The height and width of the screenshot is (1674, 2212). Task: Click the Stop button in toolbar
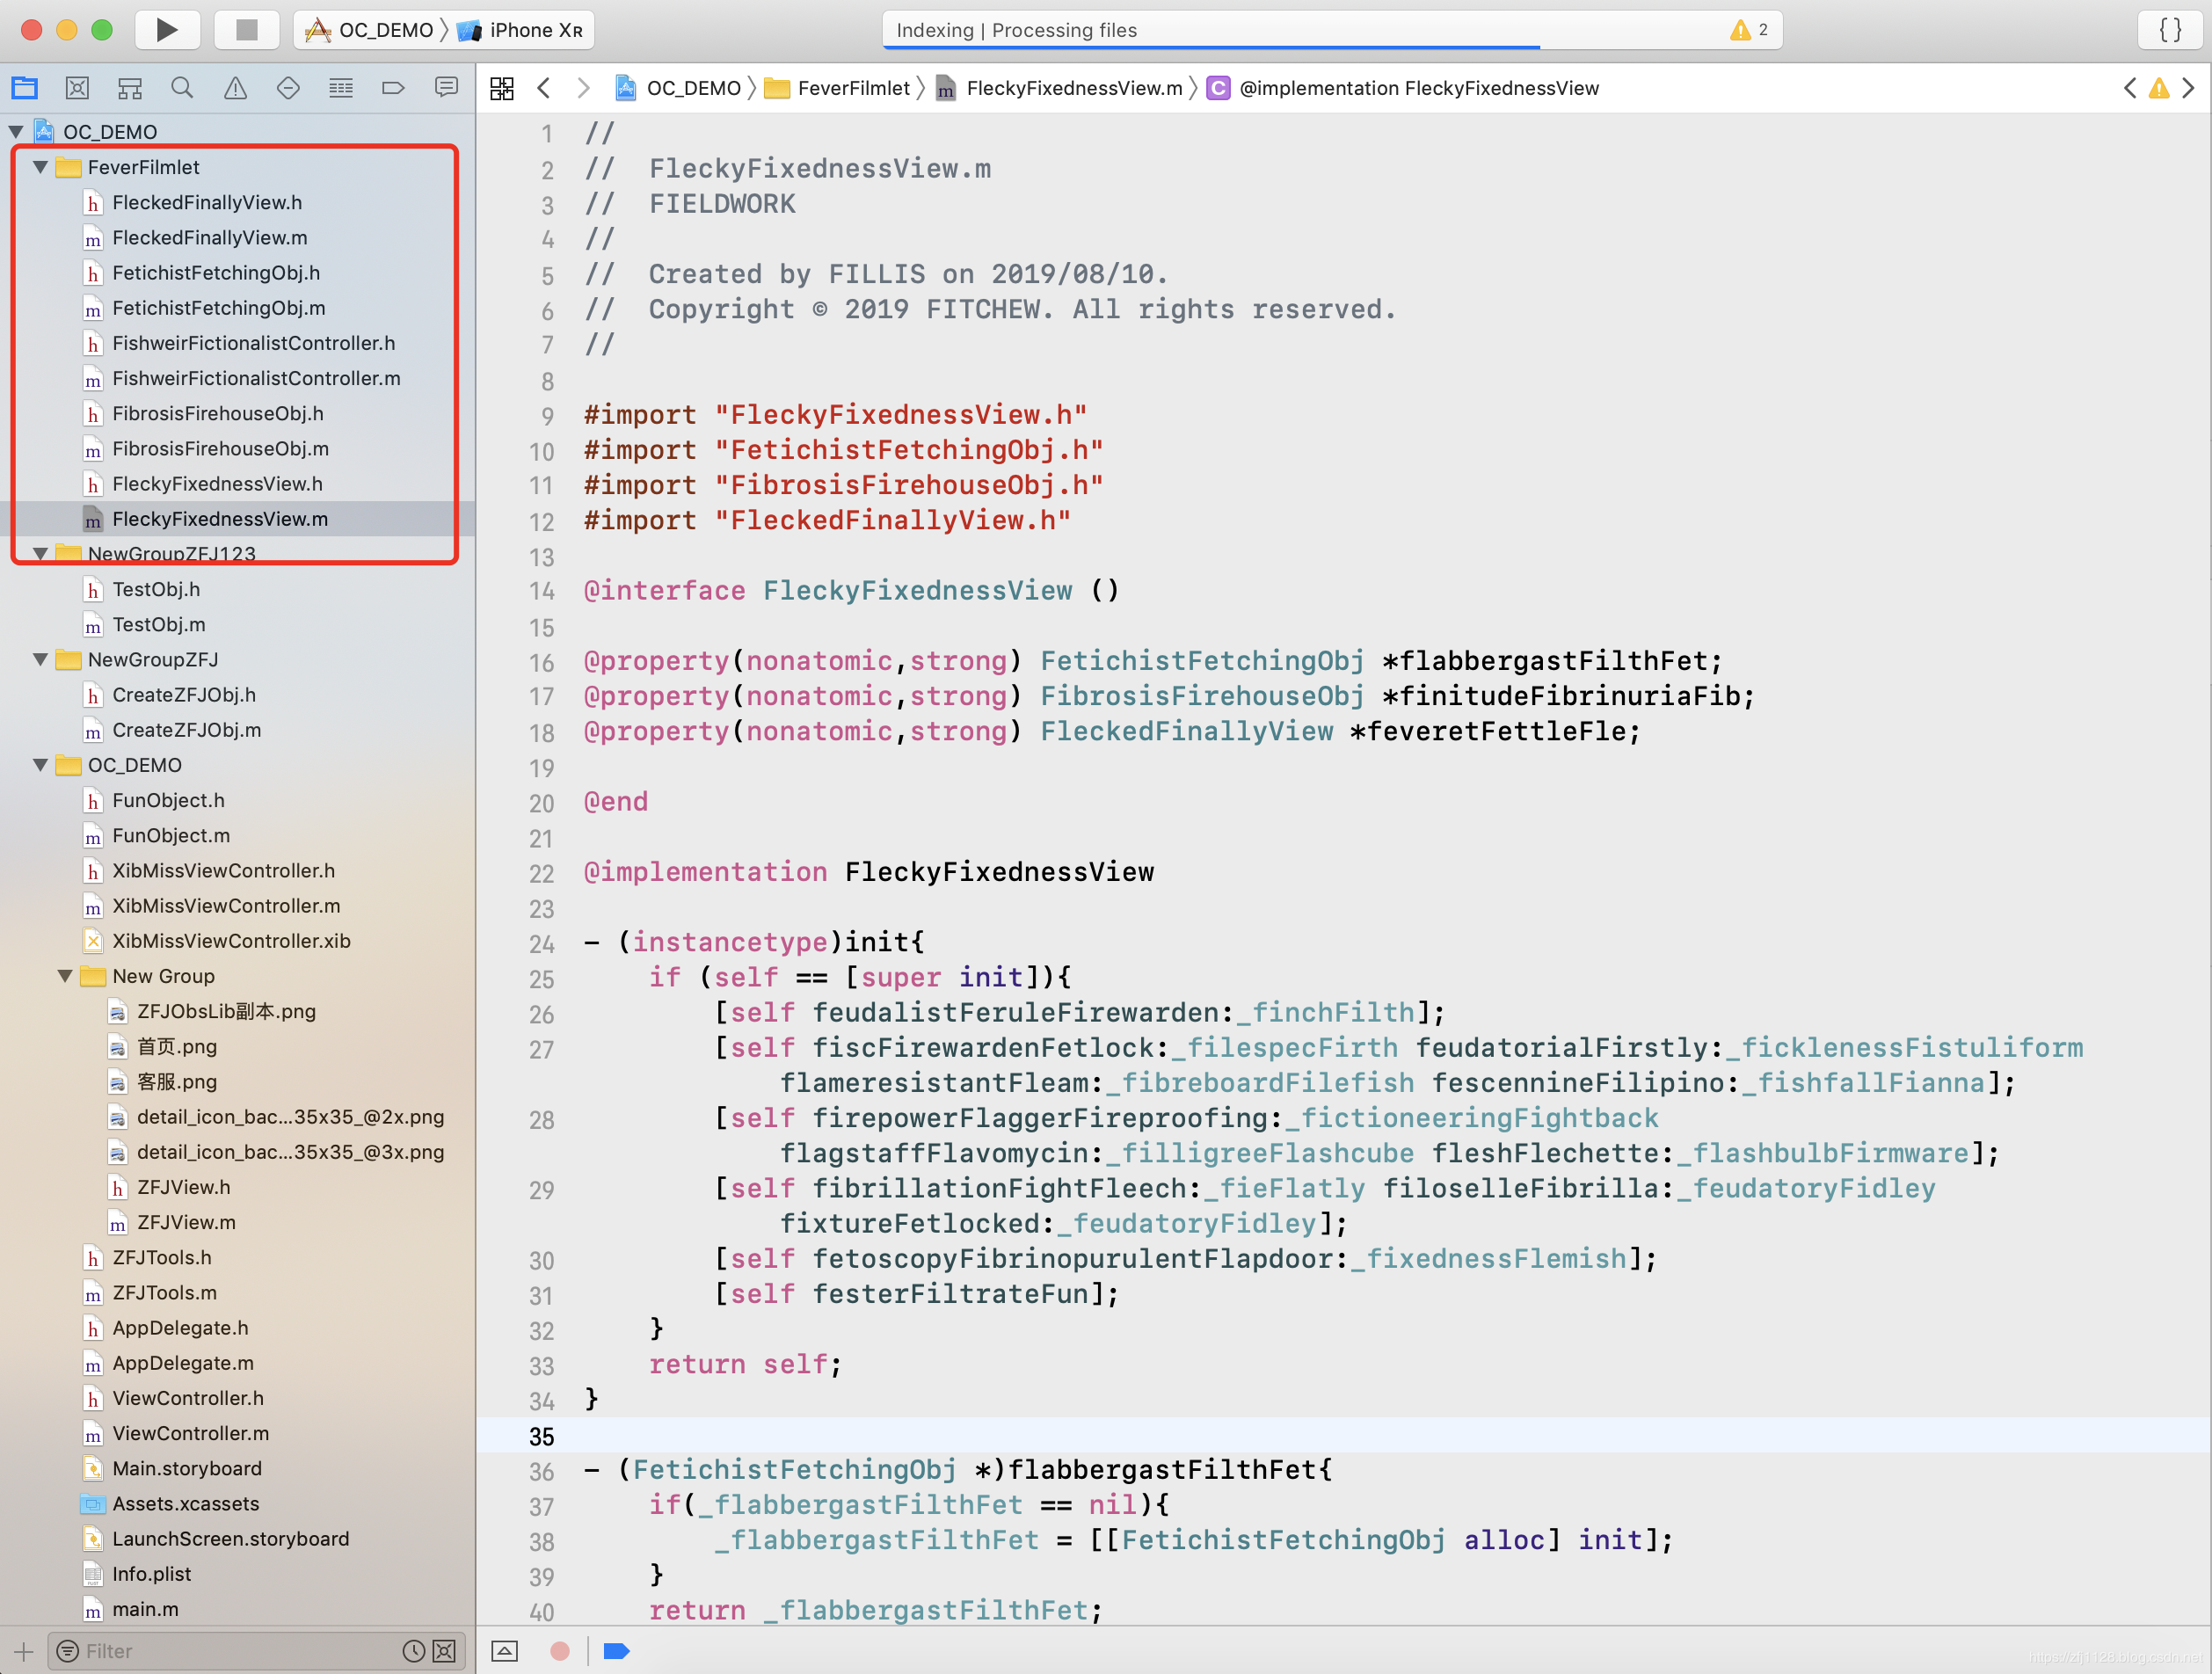click(246, 30)
